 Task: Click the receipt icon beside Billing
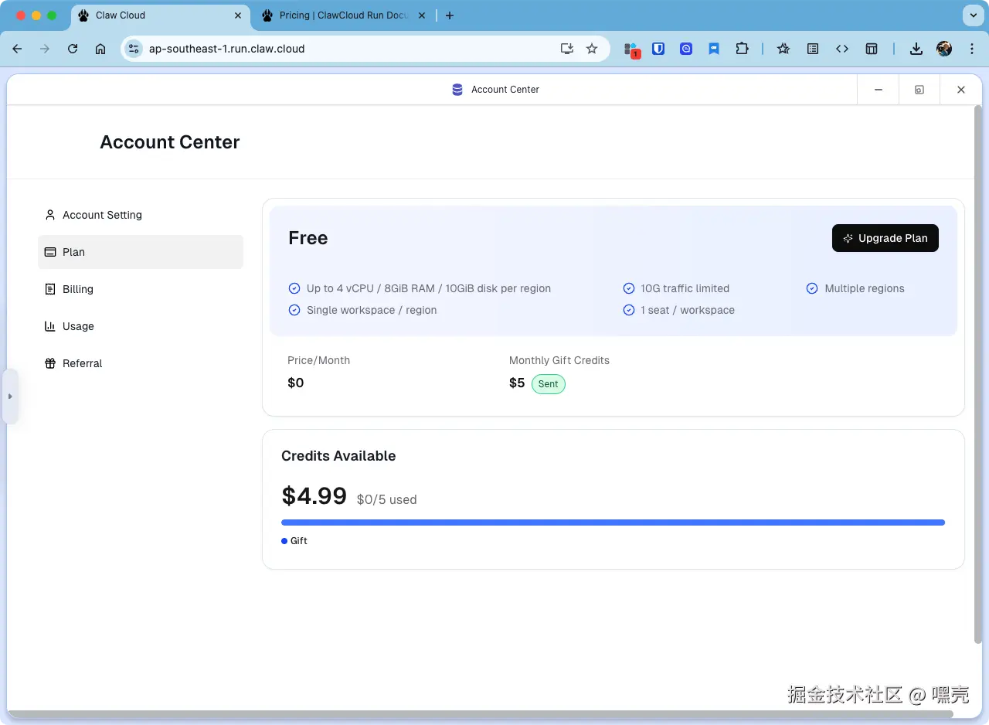pos(50,289)
